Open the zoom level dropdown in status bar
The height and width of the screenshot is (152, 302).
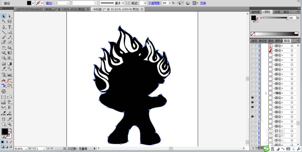26,149
